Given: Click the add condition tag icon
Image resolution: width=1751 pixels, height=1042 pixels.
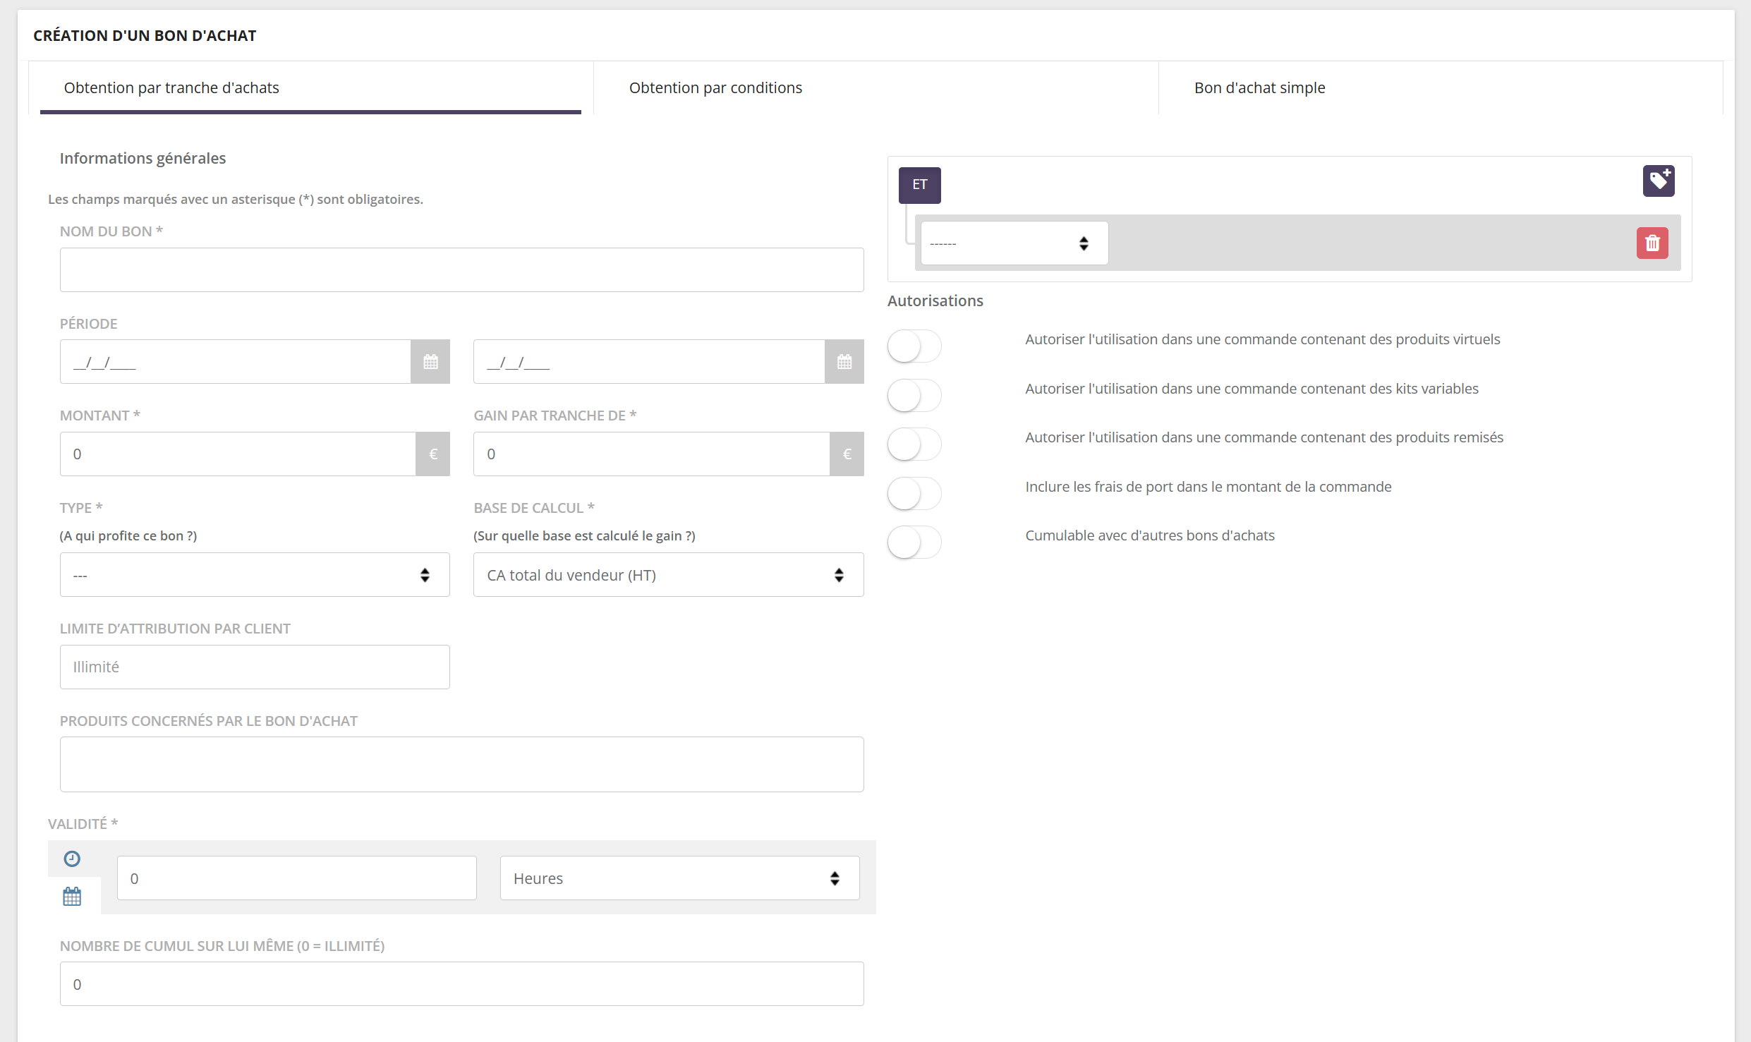Looking at the screenshot, I should click(1658, 181).
